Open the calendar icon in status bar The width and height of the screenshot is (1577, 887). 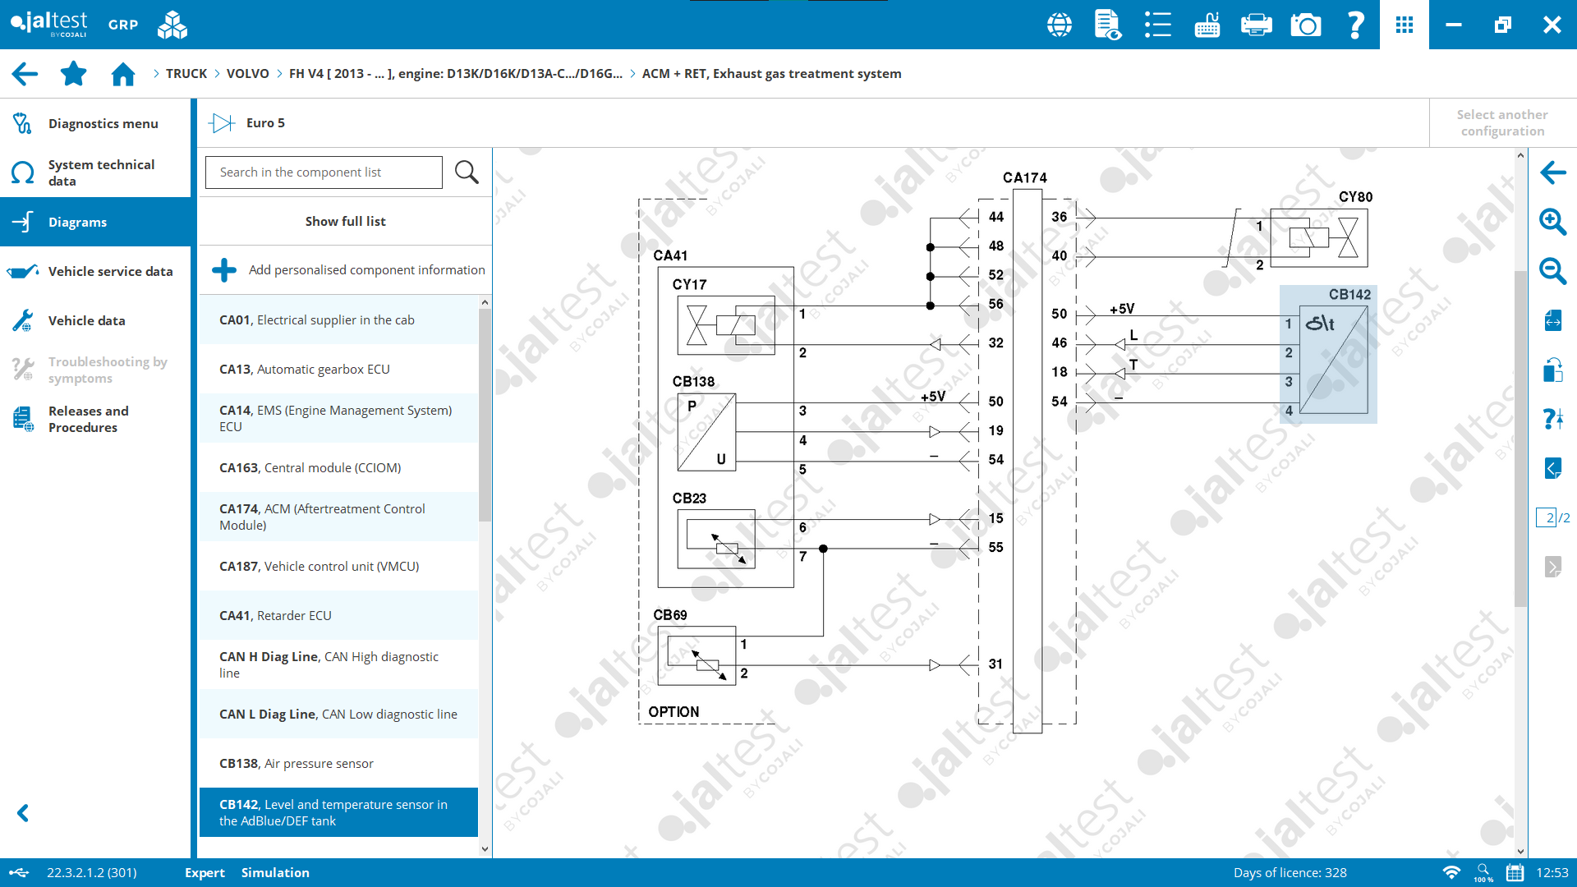1515,872
